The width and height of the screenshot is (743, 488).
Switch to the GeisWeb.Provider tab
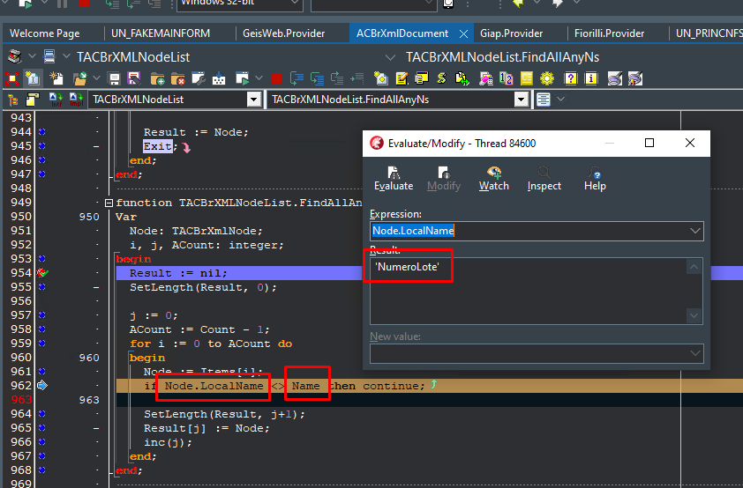click(x=284, y=33)
